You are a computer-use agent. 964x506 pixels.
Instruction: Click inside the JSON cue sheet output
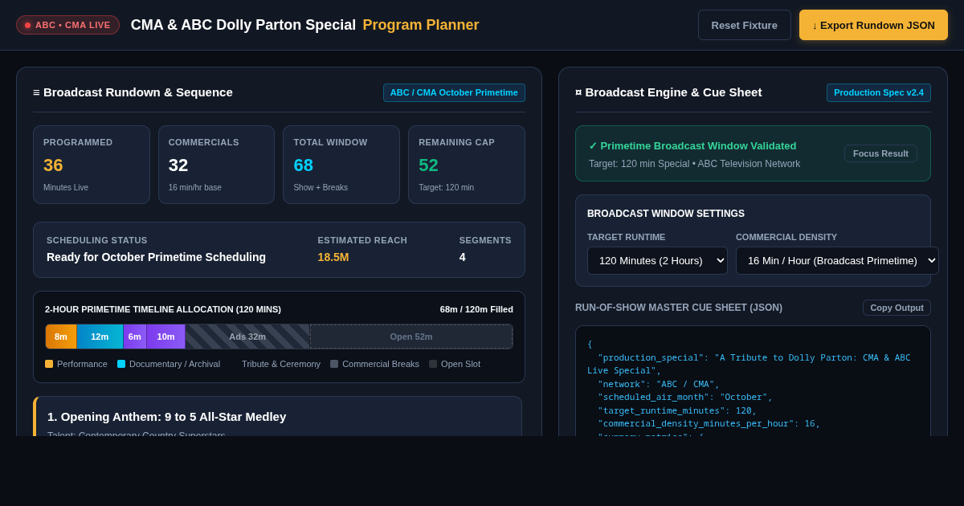[x=753, y=382]
